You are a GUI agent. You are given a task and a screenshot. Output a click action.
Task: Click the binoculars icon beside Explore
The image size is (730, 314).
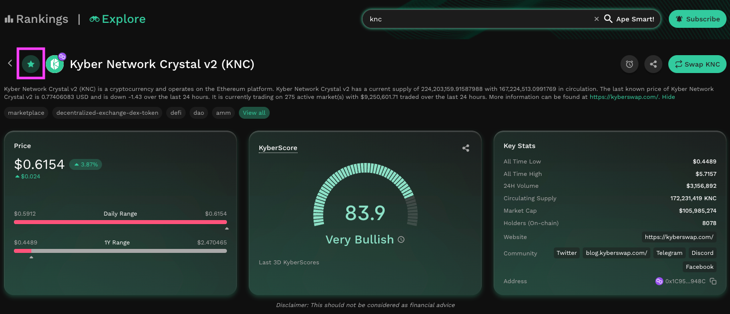pyautogui.click(x=94, y=19)
